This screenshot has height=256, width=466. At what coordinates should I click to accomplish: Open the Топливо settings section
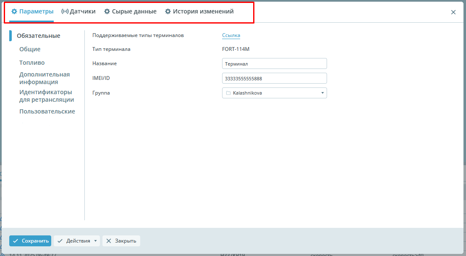(x=32, y=63)
